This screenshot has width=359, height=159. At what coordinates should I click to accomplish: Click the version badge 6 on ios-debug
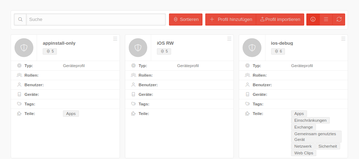pyautogui.click(x=278, y=51)
